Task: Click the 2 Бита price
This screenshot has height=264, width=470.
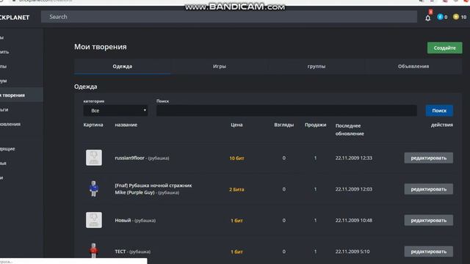Action: [x=236, y=189]
